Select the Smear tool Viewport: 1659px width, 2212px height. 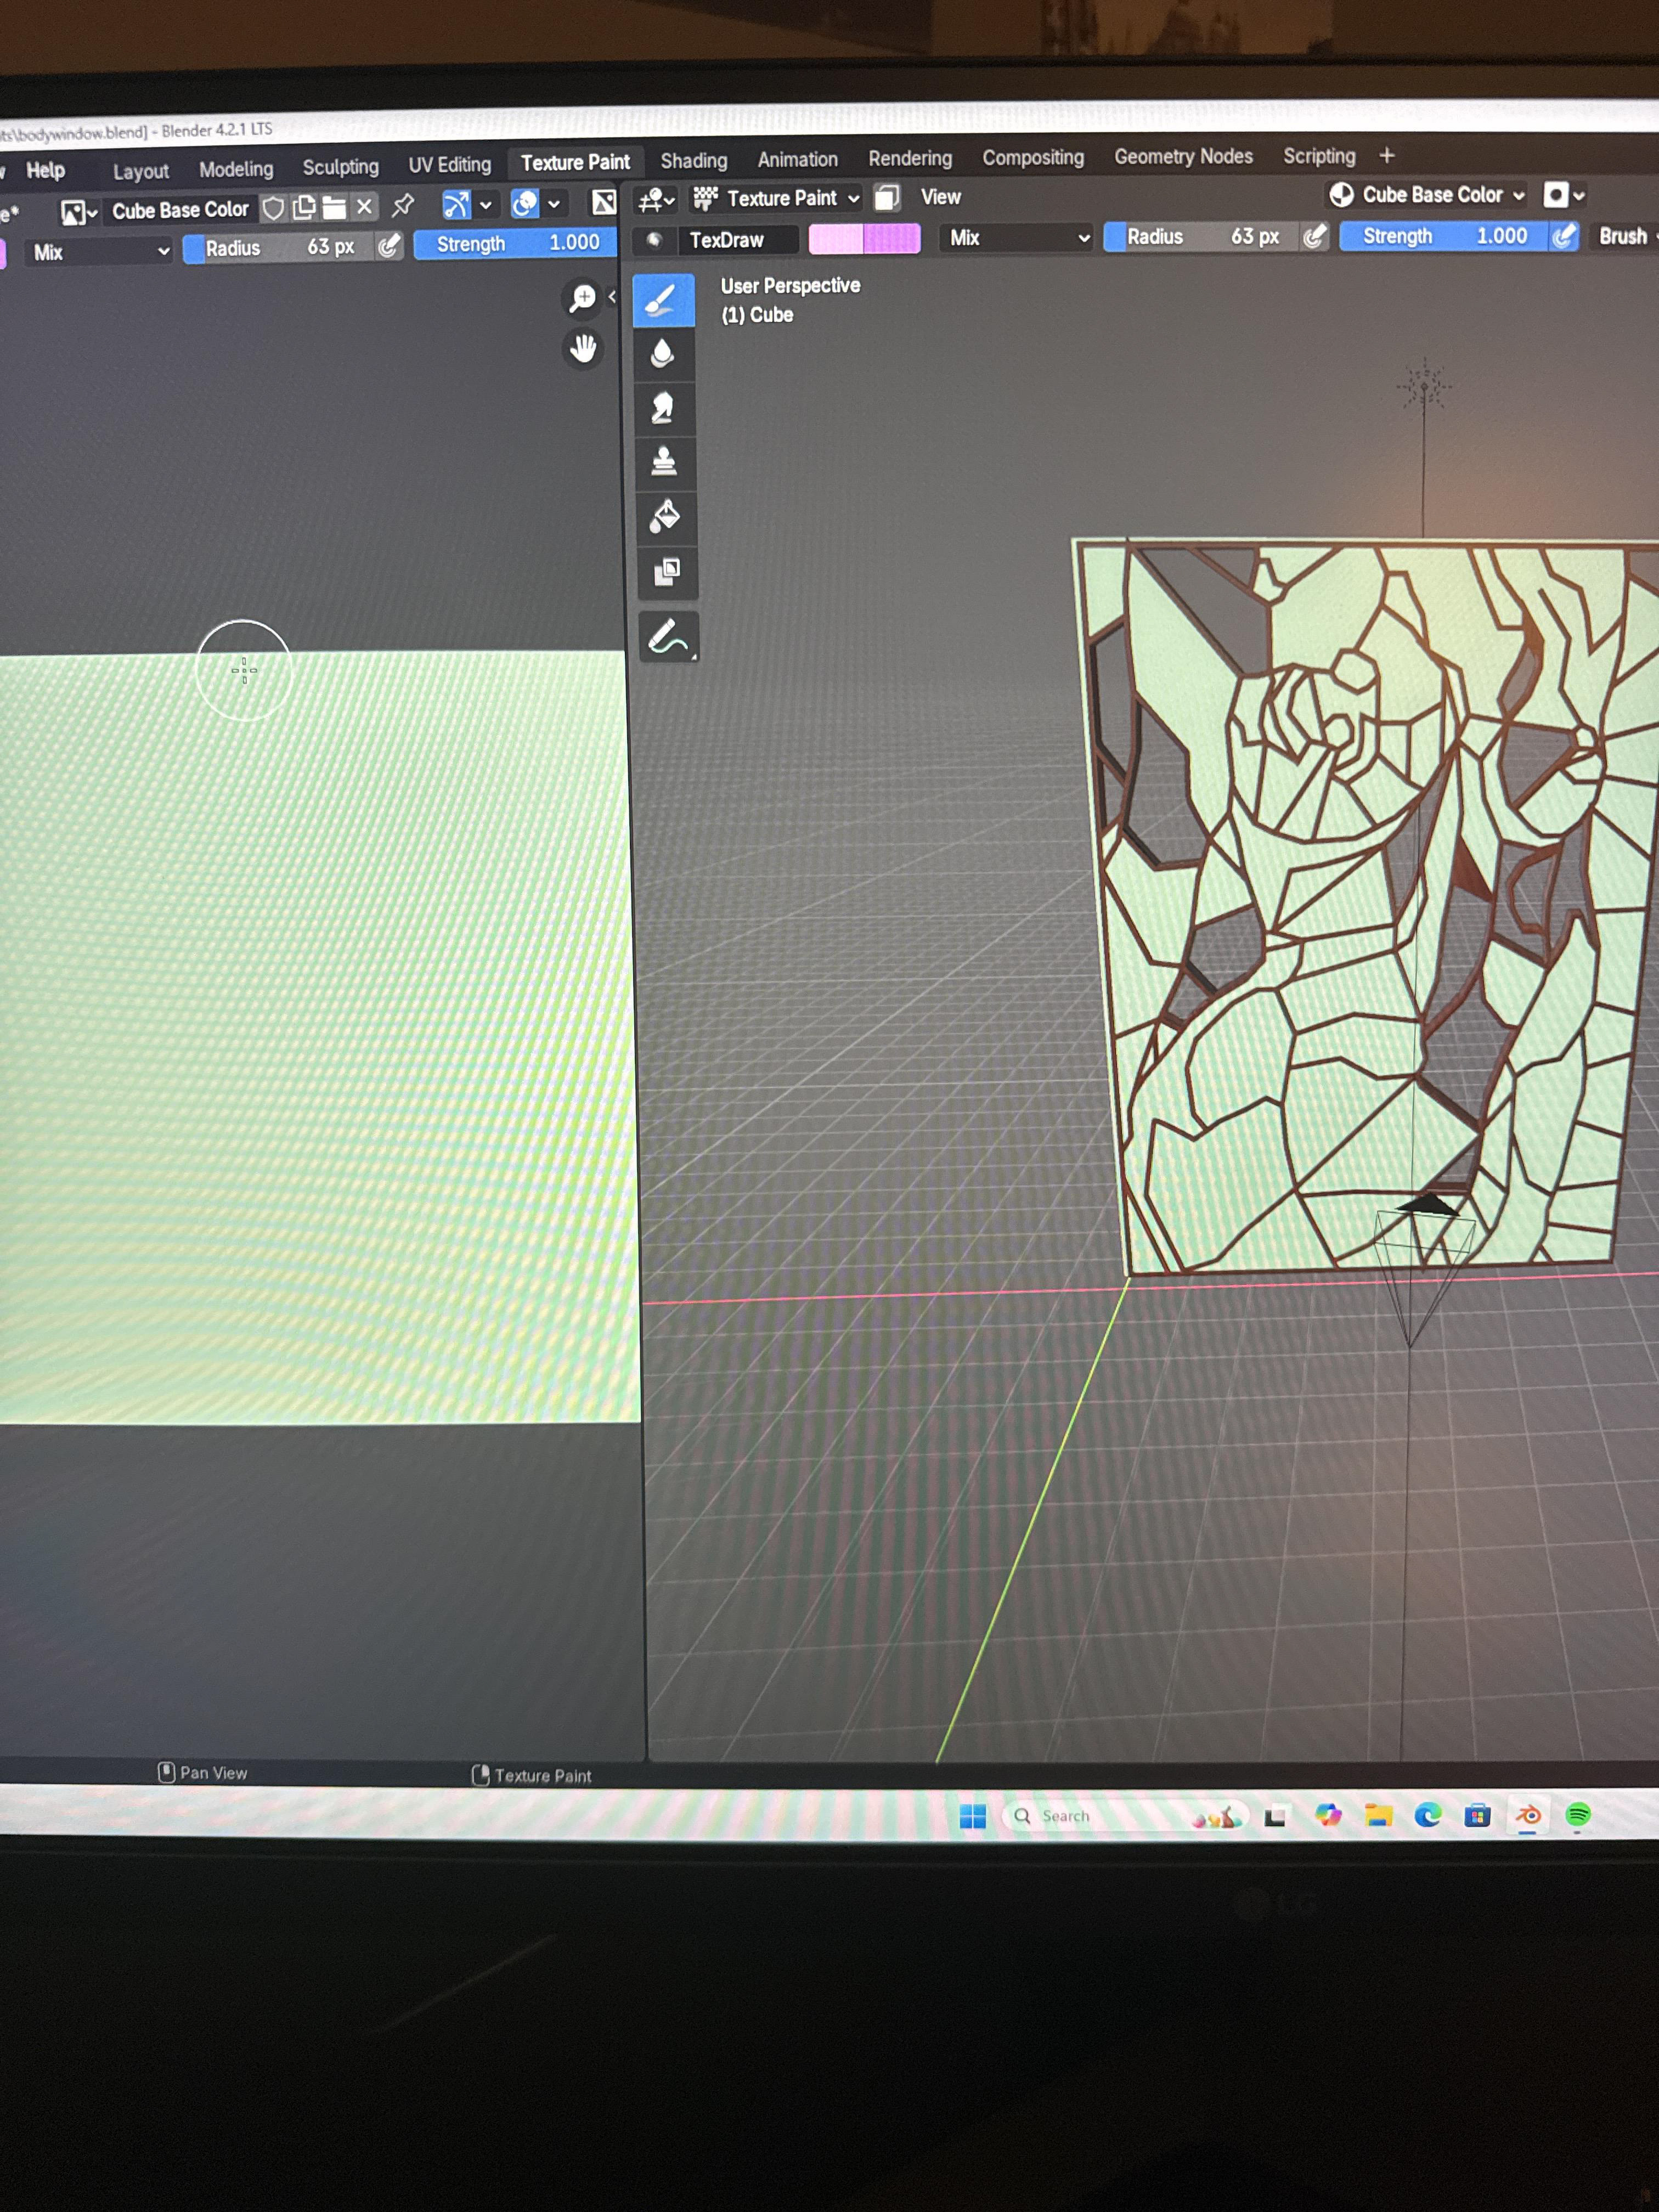[662, 408]
